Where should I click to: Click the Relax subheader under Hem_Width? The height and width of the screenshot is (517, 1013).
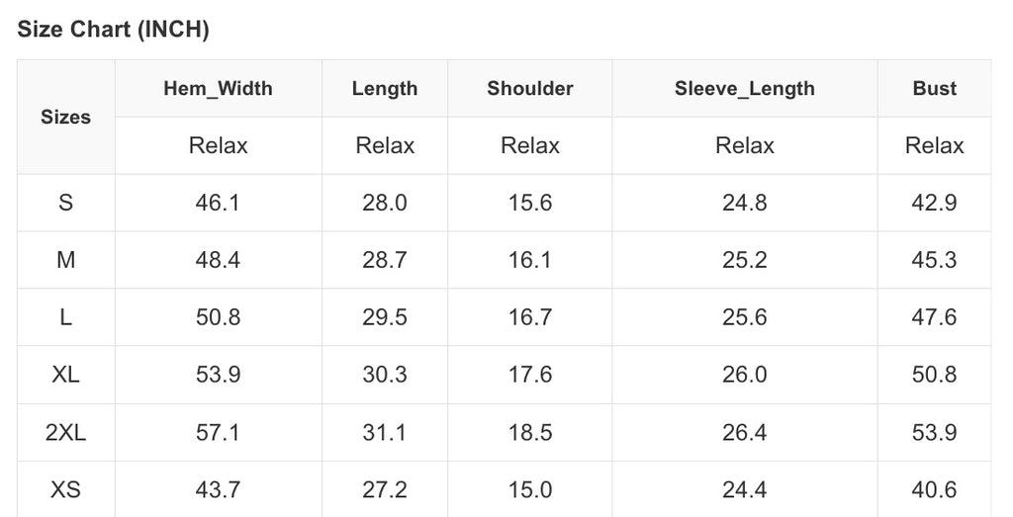218,146
